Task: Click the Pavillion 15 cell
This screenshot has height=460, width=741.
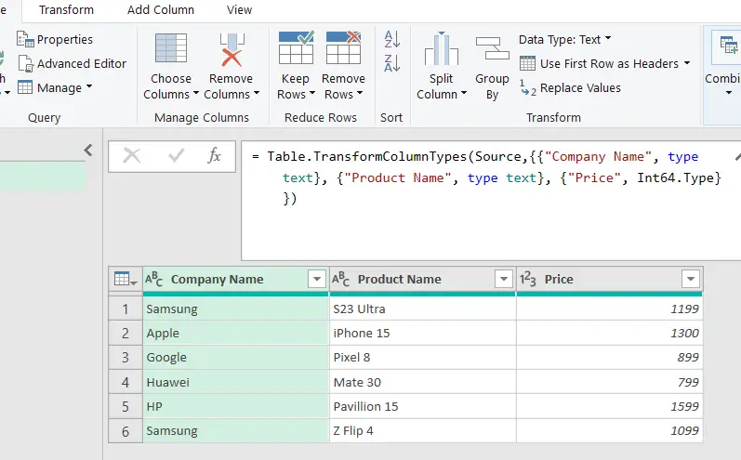Action: [x=423, y=406]
